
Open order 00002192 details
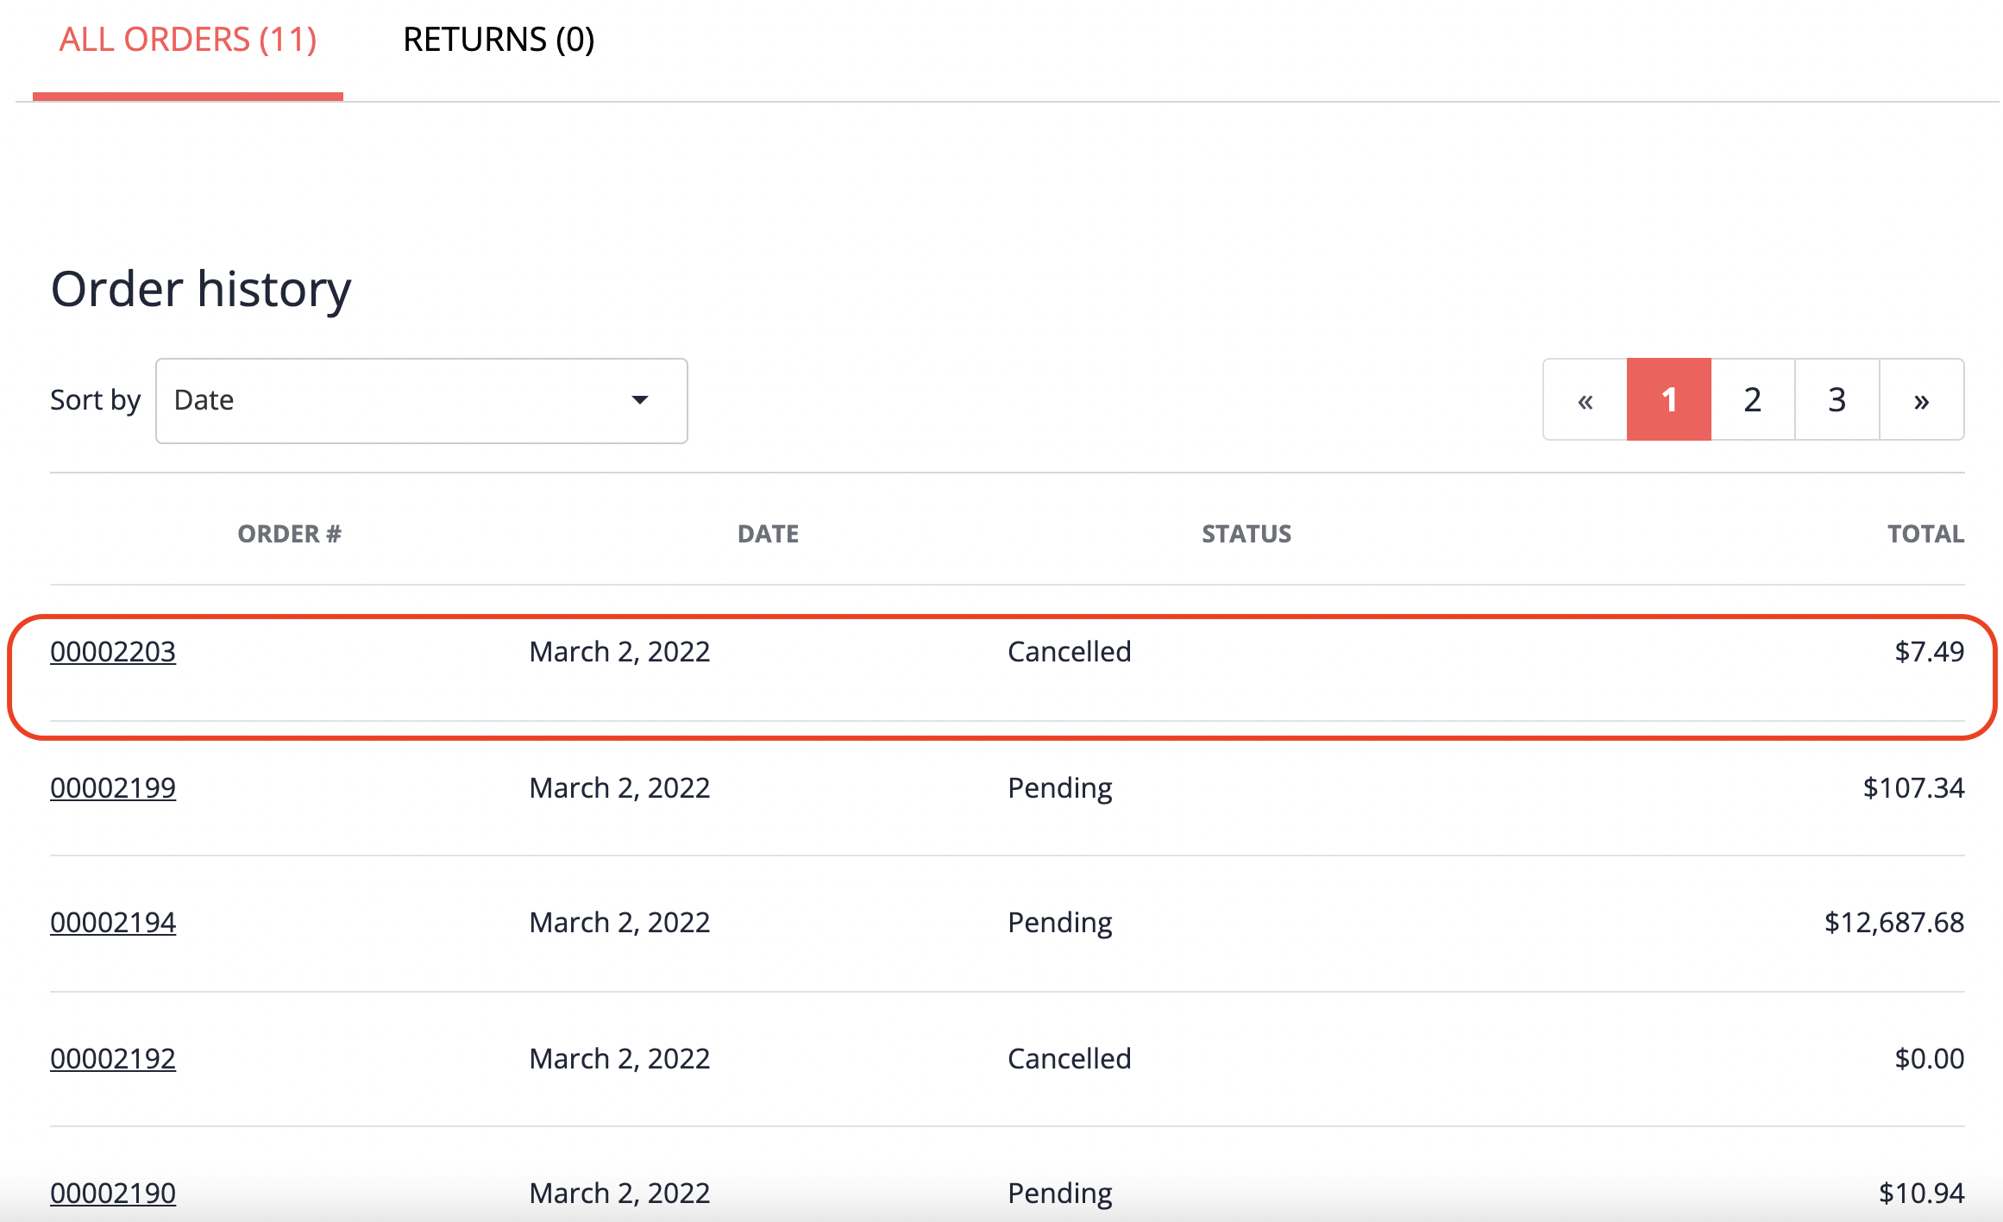113,1058
